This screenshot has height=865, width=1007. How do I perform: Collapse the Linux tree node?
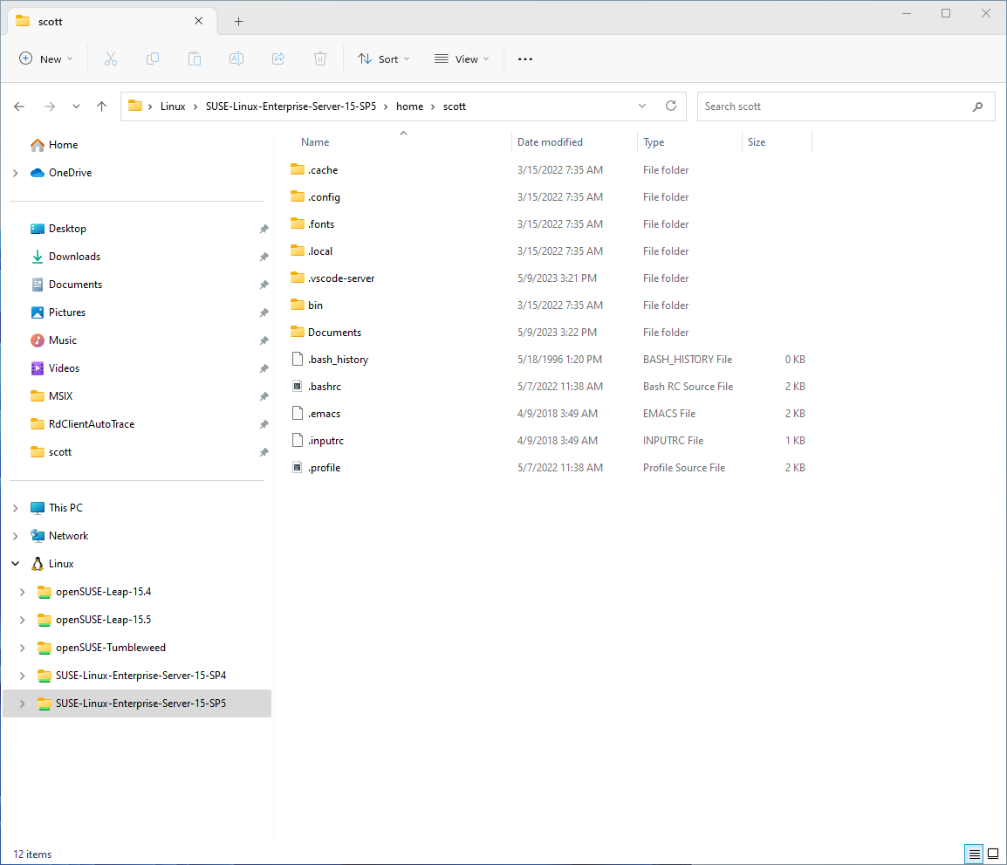16,564
